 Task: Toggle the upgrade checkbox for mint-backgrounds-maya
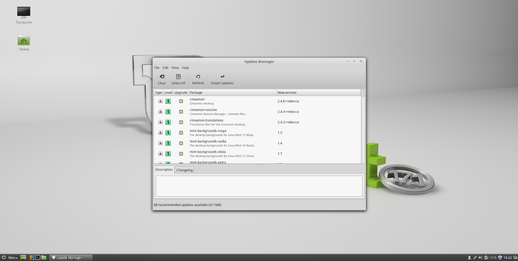(181, 133)
